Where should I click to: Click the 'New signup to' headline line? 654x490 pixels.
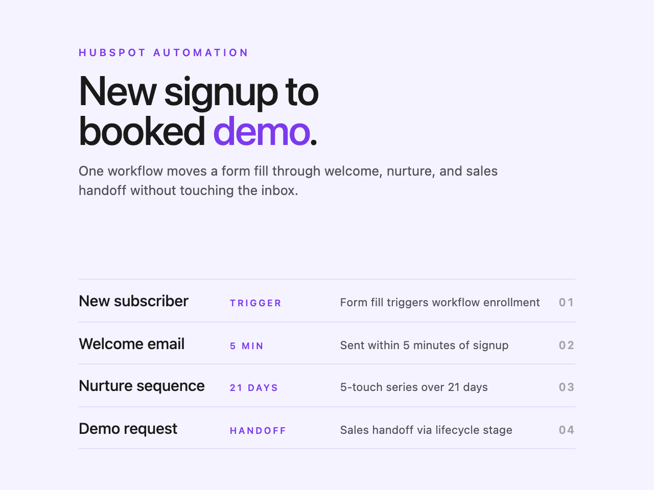pyautogui.click(x=198, y=92)
